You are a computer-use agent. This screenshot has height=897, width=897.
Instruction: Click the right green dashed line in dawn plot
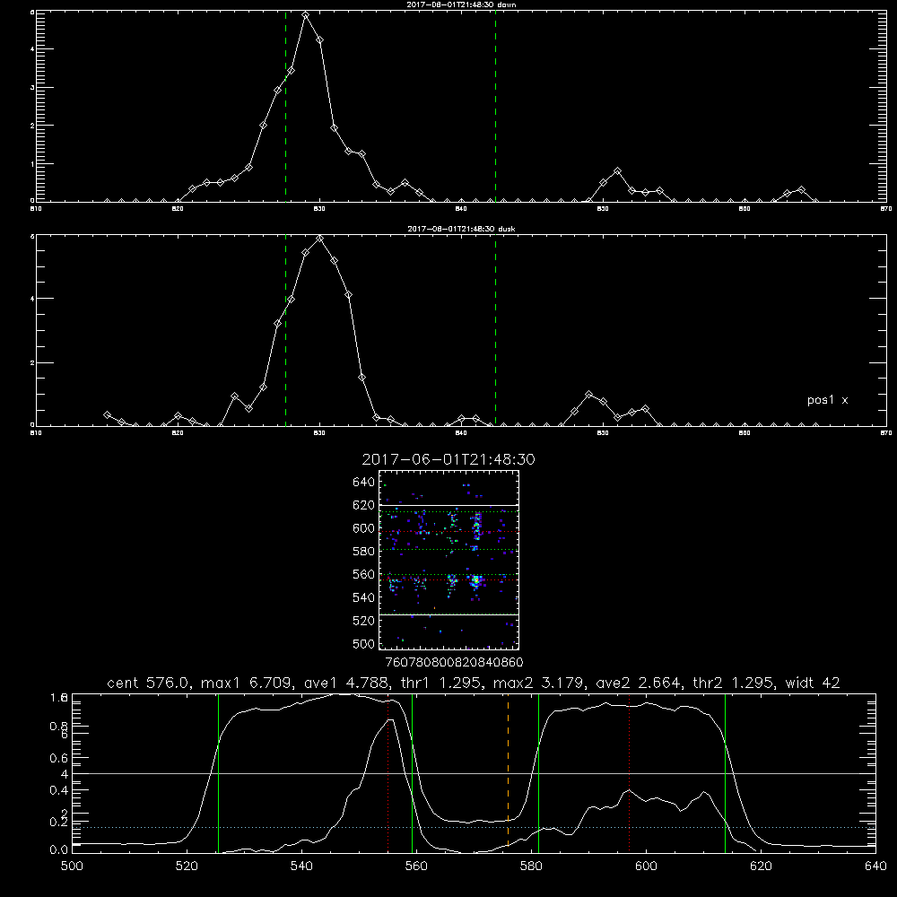point(495,106)
